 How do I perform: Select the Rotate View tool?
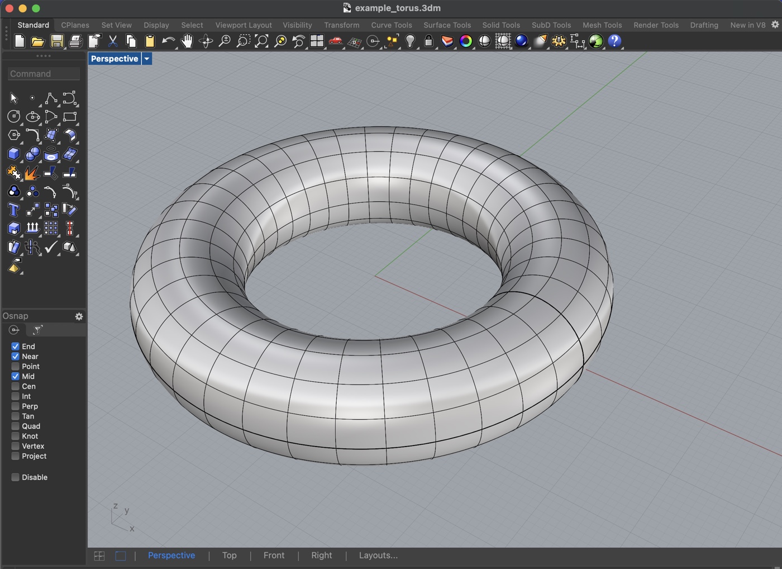coord(206,41)
